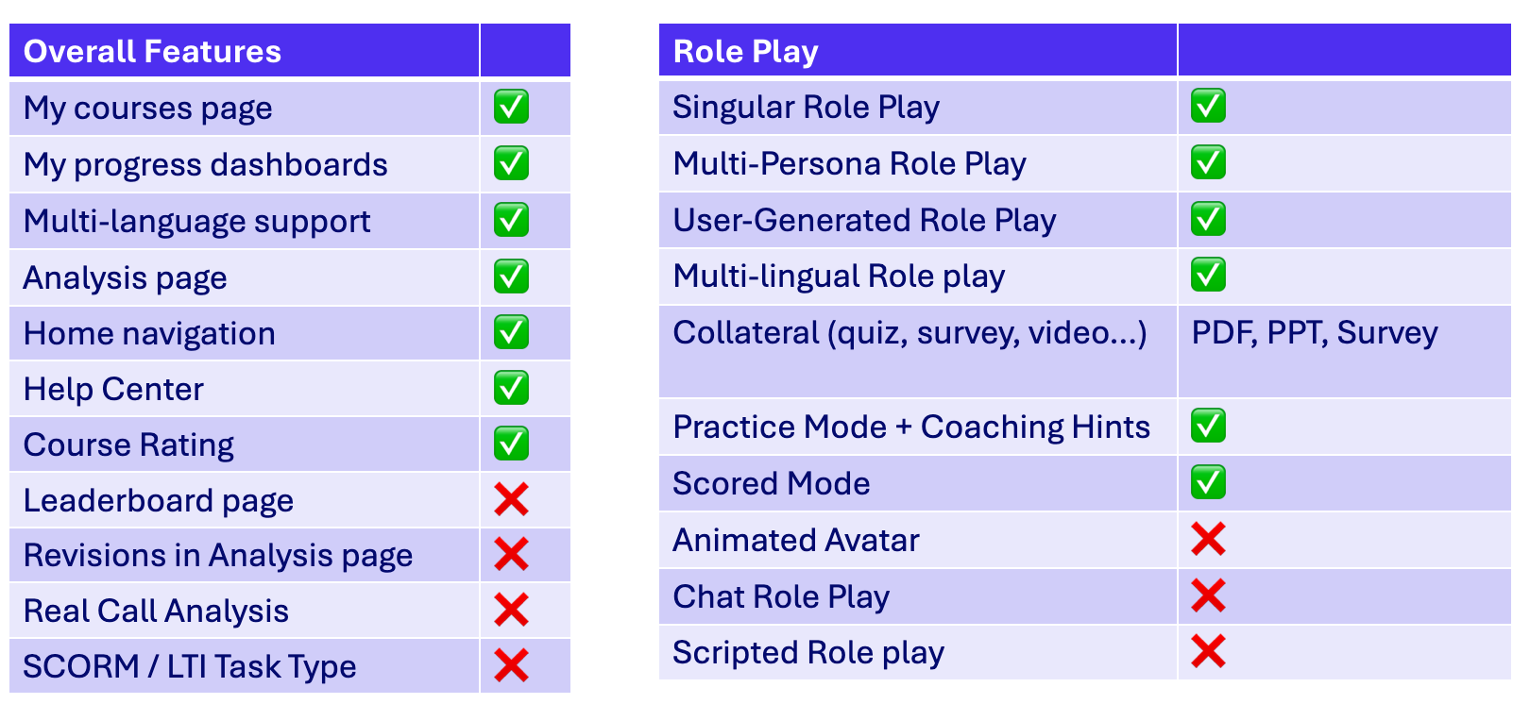Click the checkbox for Practice Mode + Coaching Hints
This screenshot has height=704, width=1530.
(x=1208, y=426)
